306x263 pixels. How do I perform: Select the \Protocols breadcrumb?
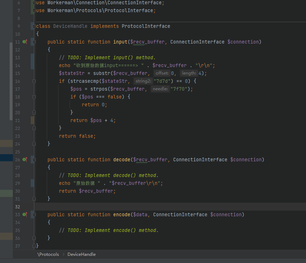[48, 254]
